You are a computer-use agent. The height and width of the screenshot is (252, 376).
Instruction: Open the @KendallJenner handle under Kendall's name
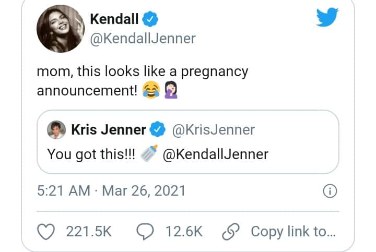click(x=143, y=38)
